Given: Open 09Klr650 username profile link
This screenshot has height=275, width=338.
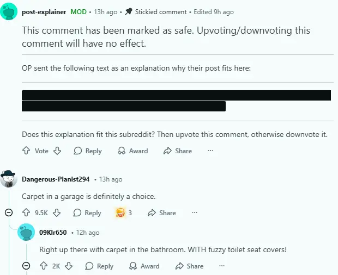Looking at the screenshot, I should [53, 233].
